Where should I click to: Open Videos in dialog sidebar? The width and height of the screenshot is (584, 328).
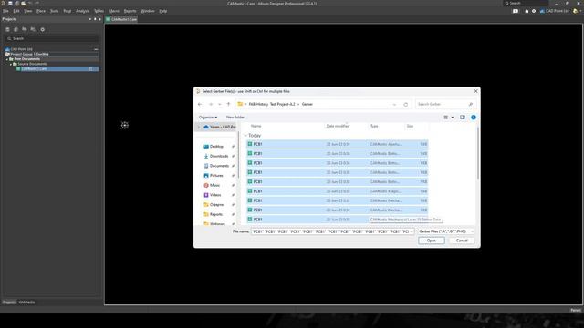(215, 195)
